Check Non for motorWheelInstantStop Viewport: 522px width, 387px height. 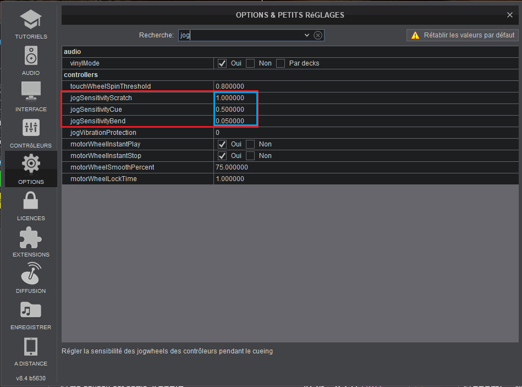(250, 156)
